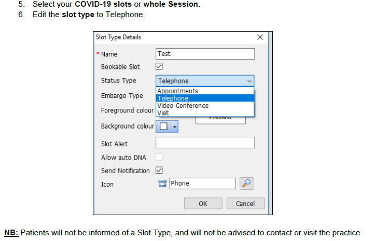Close the Slot Type Details dialog

pyautogui.click(x=260, y=37)
